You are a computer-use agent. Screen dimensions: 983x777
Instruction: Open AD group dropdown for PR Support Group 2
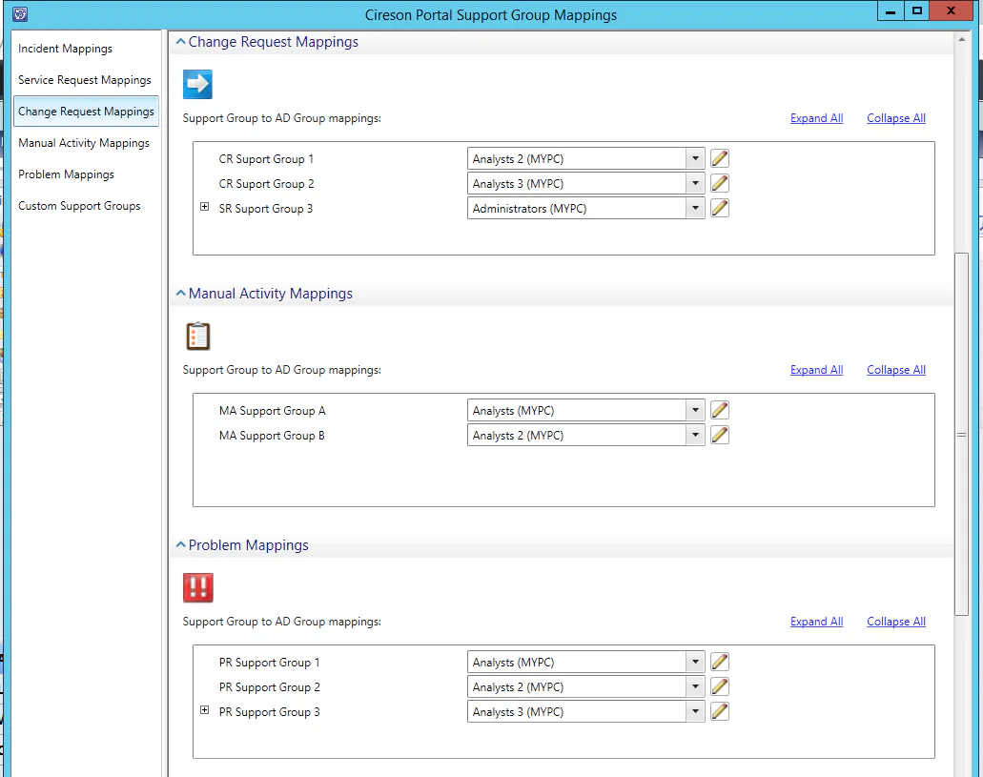(695, 687)
